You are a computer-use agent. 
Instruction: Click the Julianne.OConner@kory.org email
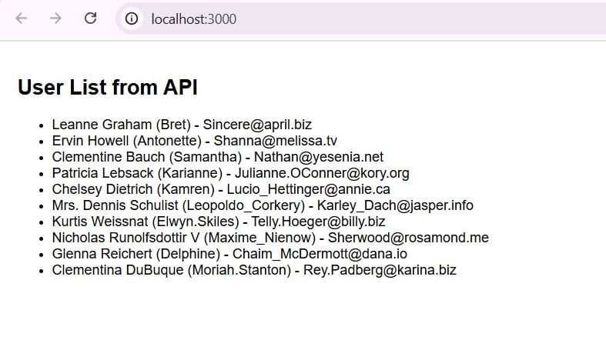[322, 173]
